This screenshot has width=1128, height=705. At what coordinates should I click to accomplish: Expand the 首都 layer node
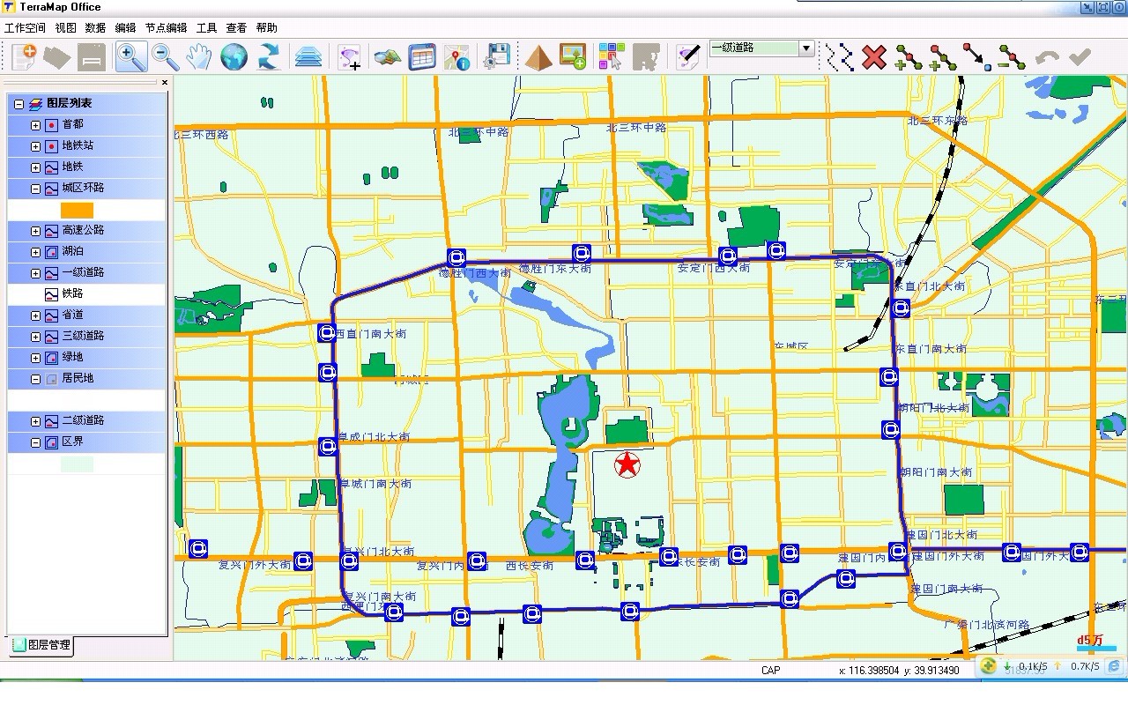pyautogui.click(x=35, y=125)
